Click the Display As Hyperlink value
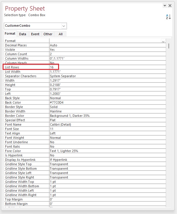Viewport: 177px width, 214px height. pyautogui.click(x=107, y=160)
